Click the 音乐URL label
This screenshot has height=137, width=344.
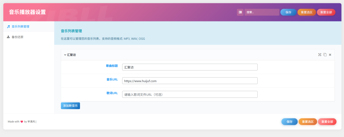pyautogui.click(x=112, y=79)
